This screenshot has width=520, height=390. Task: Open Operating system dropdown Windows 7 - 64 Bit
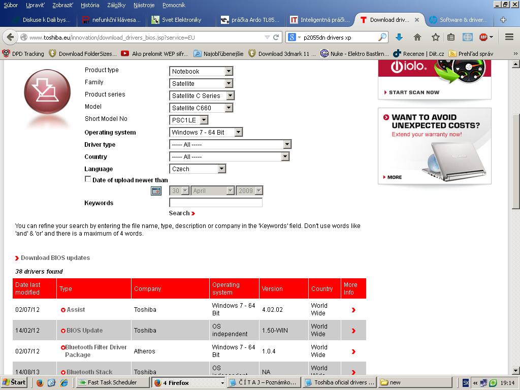point(206,133)
